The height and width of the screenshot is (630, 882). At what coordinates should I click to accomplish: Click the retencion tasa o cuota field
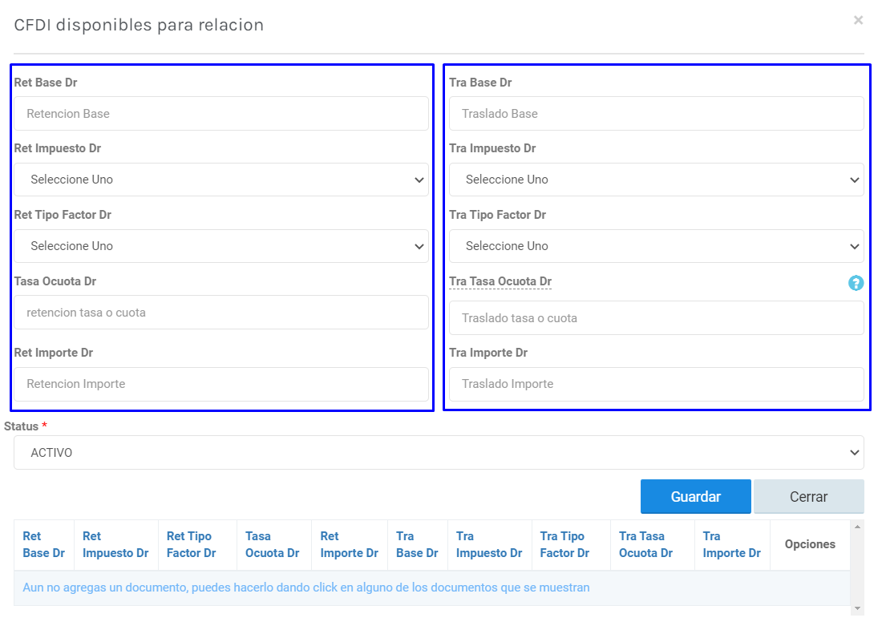221,313
